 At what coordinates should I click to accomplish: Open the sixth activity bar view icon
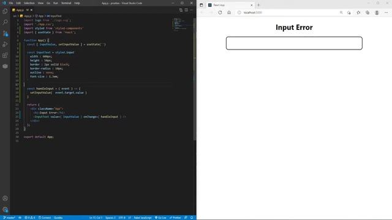click(x=5, y=66)
